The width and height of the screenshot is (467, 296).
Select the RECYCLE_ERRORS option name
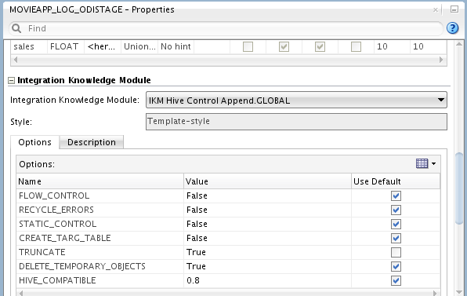point(56,210)
